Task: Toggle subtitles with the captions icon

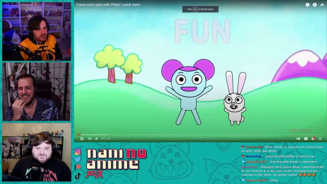Action: click(306, 139)
